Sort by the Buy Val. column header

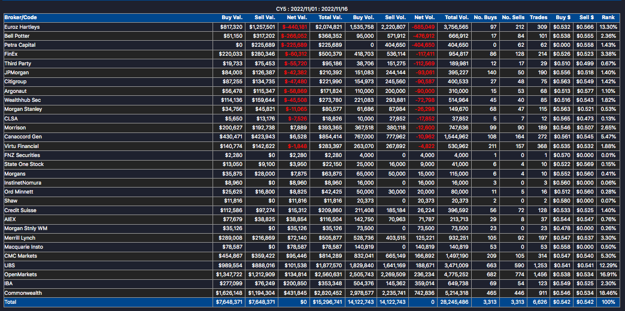pos(232,17)
